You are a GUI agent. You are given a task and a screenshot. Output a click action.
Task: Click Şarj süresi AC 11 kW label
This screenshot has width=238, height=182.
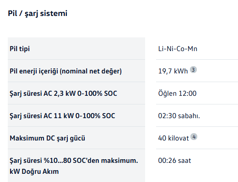[62, 116]
